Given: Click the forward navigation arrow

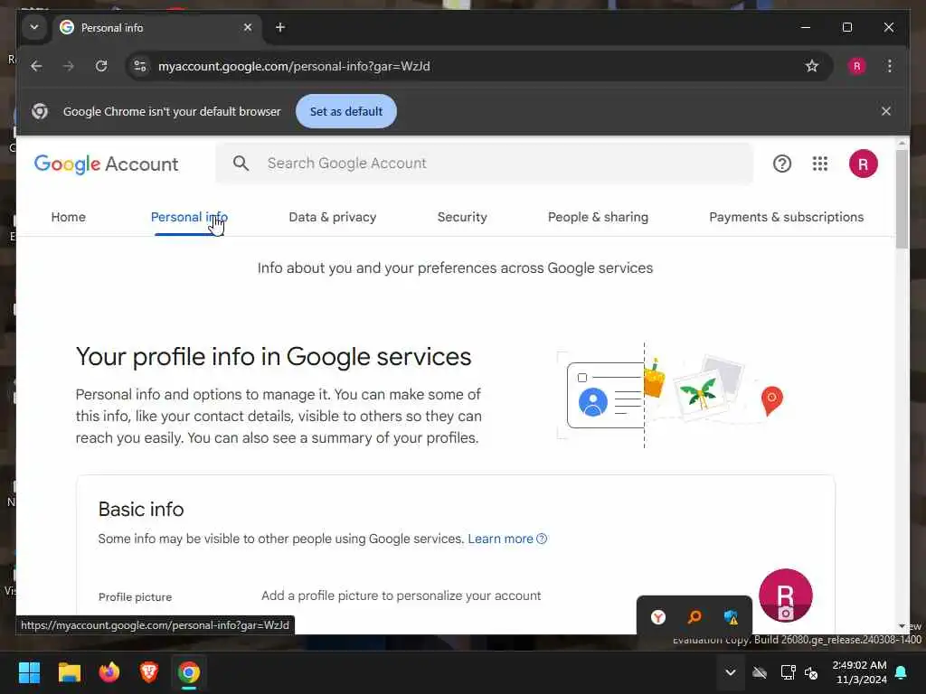Looking at the screenshot, I should tap(69, 66).
